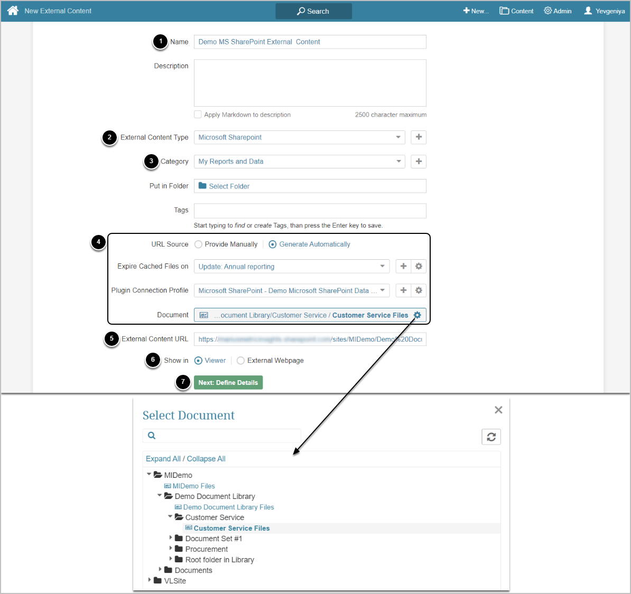Click Collapse All link
The height and width of the screenshot is (594, 631).
click(206, 459)
